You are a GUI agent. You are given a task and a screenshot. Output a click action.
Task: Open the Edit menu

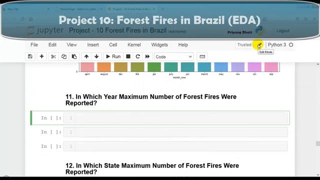point(52,44)
